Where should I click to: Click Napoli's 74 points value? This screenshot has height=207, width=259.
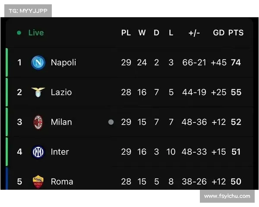pyautogui.click(x=236, y=63)
